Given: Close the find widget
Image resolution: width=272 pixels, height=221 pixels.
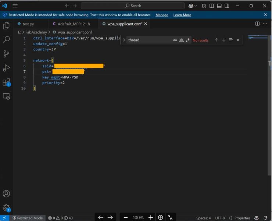Looking at the screenshot, I should point(238,40).
